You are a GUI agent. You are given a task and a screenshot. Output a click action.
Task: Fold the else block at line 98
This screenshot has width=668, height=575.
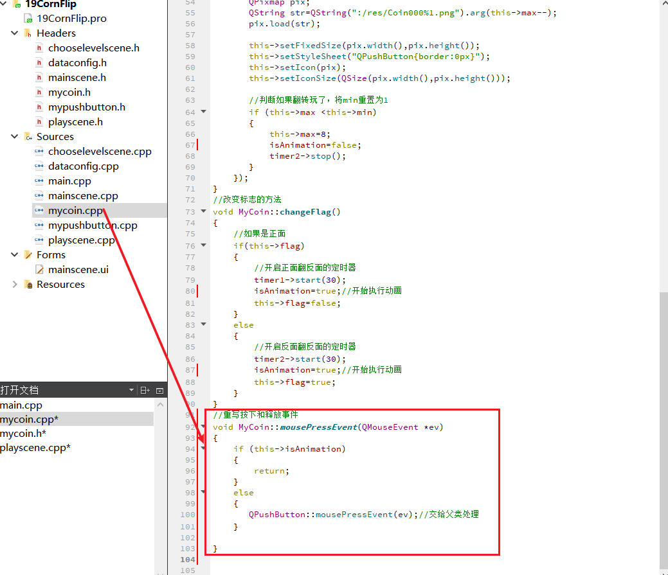pos(204,492)
